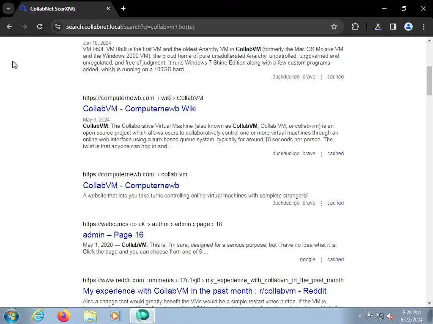
Task: Open Windows Media Player from the taskbar
Action: 116,316
